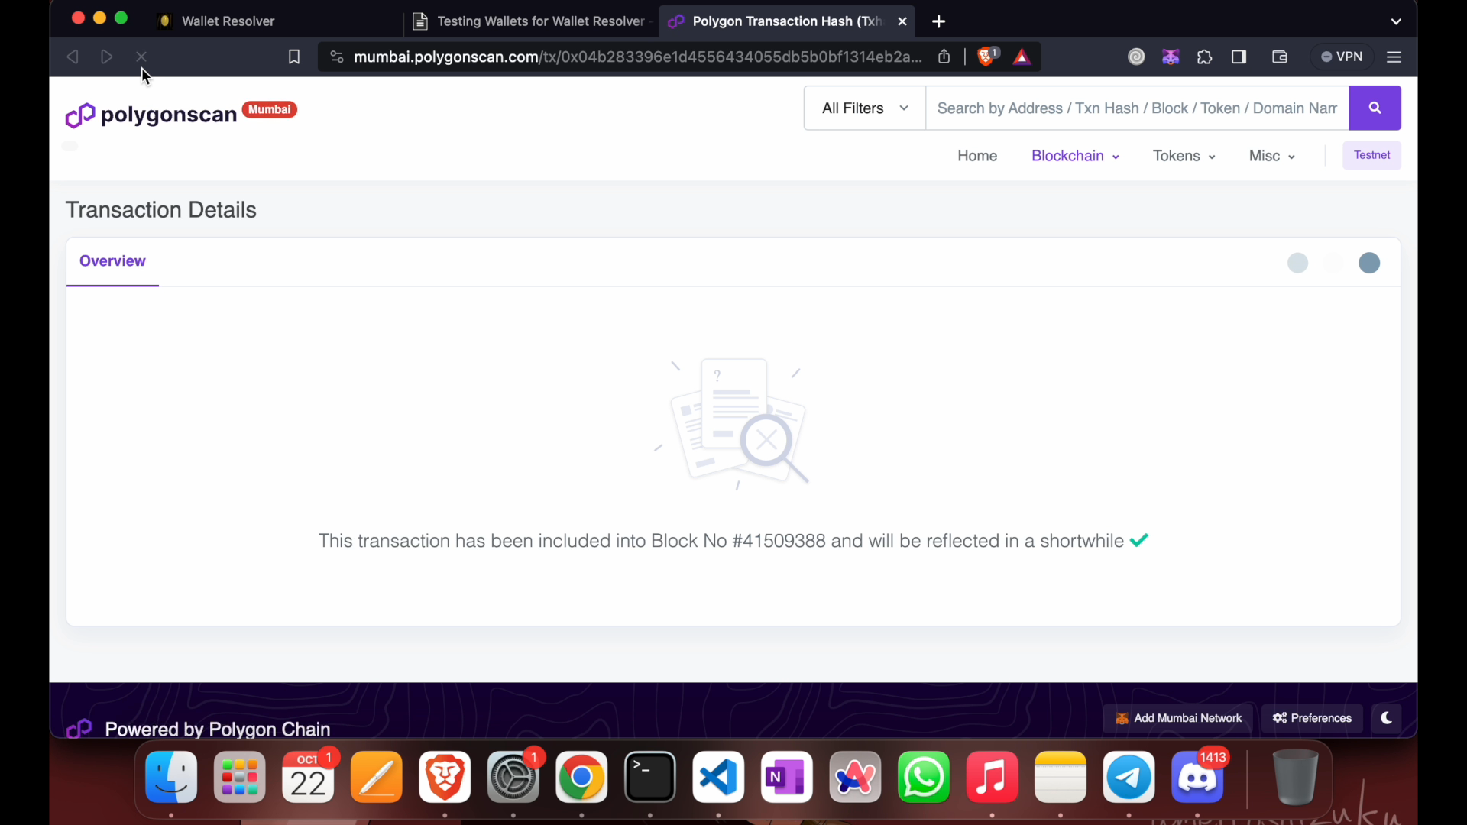Open Telegram from the dock
This screenshot has height=825, width=1467.
(1129, 778)
